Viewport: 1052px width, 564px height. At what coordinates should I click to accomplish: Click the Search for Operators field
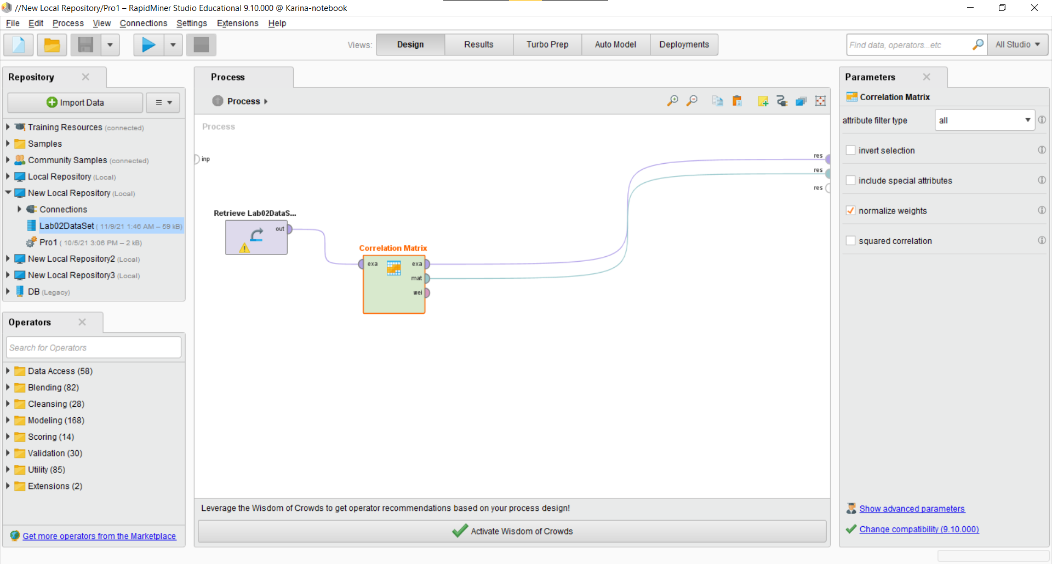[94, 348]
